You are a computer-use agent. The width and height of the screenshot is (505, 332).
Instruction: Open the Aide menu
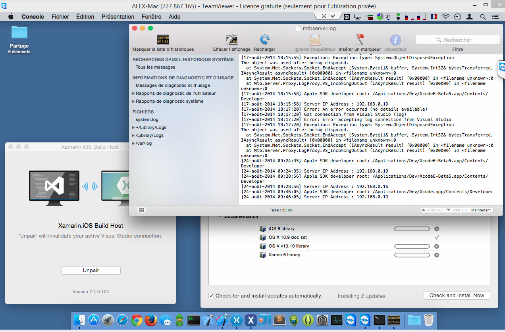pos(175,17)
